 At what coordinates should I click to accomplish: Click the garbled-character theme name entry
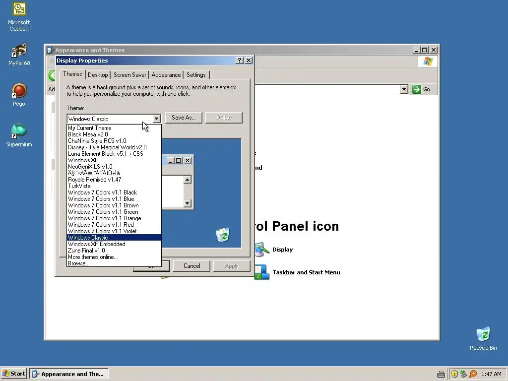click(x=114, y=173)
